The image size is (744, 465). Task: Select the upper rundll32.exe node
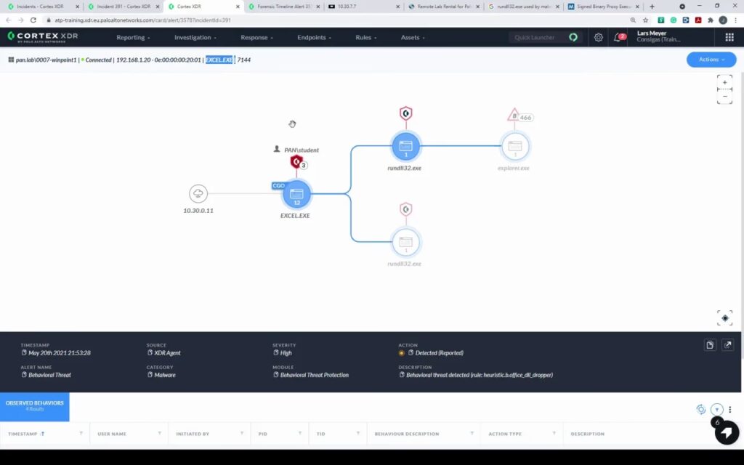pos(405,146)
